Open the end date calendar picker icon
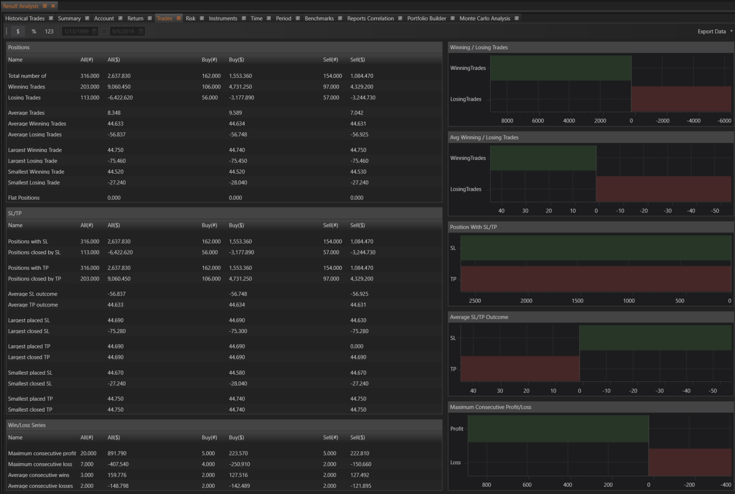The width and height of the screenshot is (735, 494). (141, 31)
